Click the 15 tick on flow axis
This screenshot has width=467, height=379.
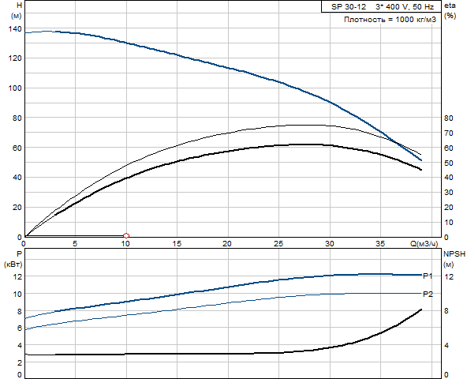[x=177, y=244]
